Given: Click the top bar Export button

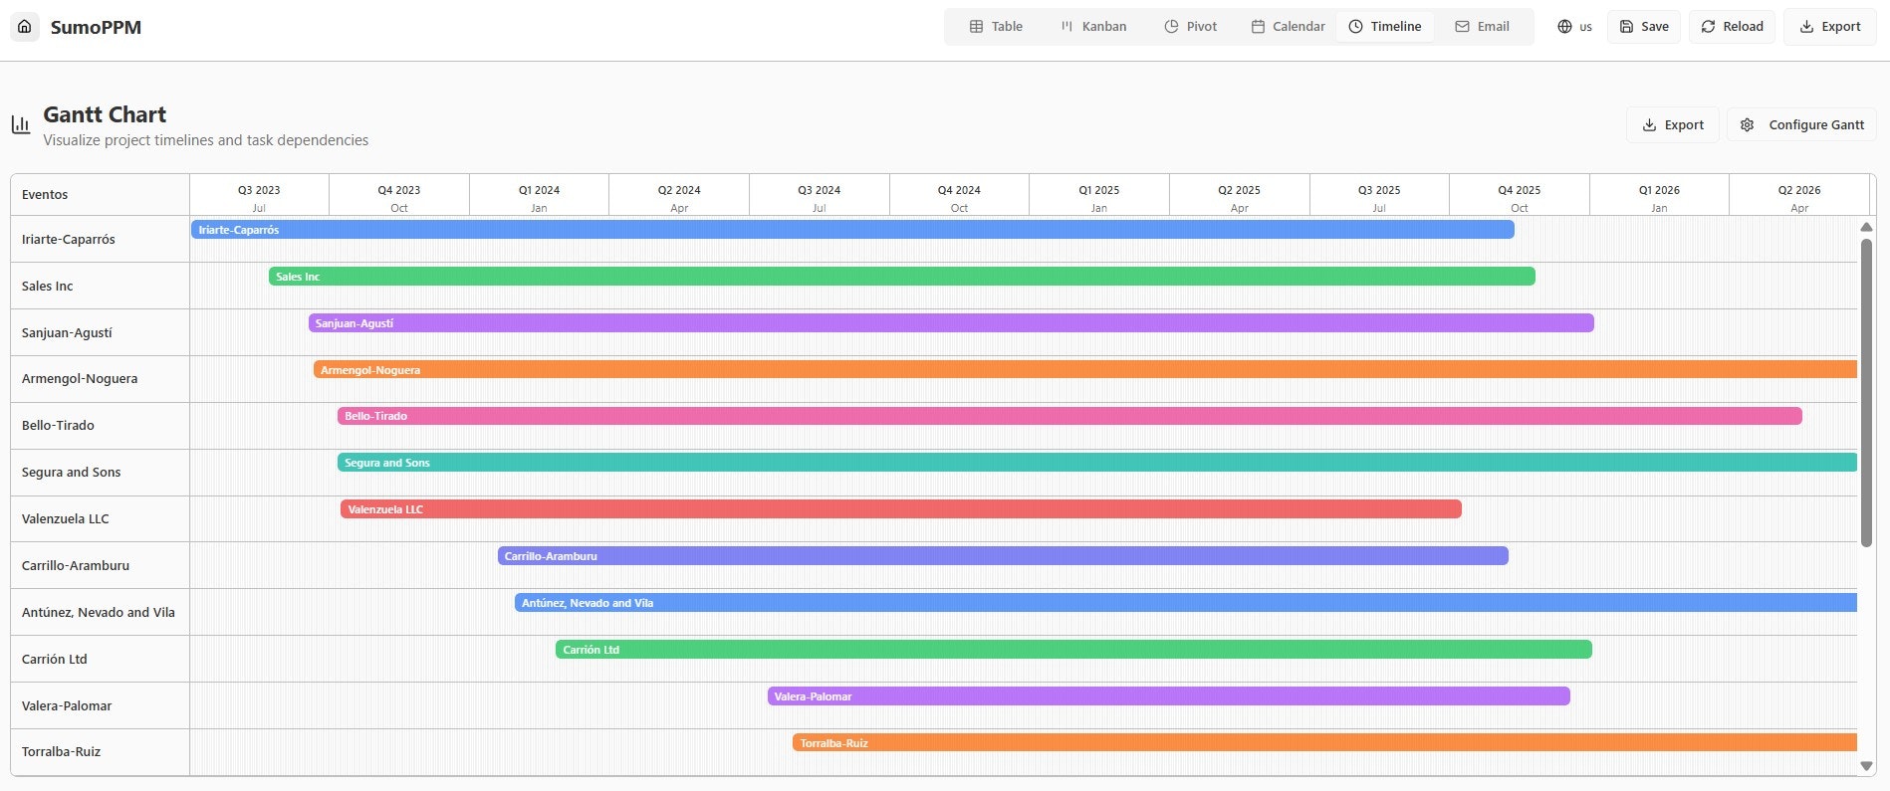Looking at the screenshot, I should pos(1830,27).
